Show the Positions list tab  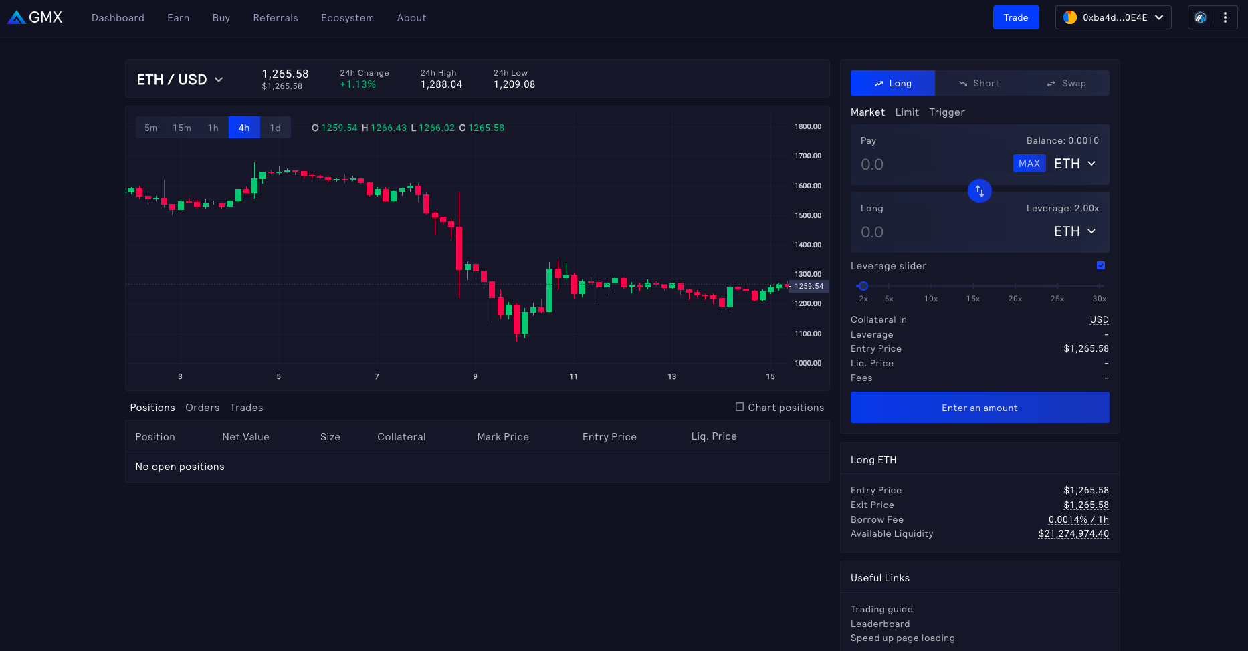coord(152,408)
